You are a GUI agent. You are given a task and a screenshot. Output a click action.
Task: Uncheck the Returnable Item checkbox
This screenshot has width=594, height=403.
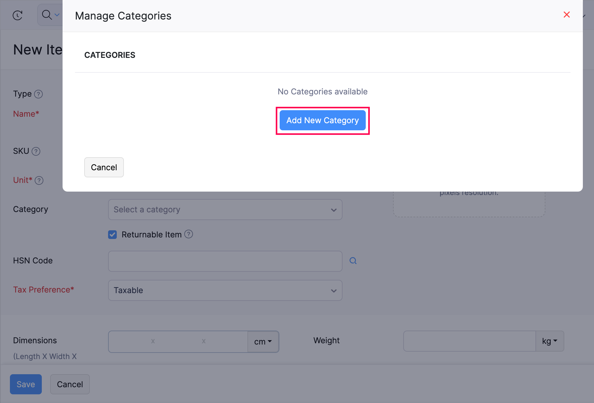point(112,235)
